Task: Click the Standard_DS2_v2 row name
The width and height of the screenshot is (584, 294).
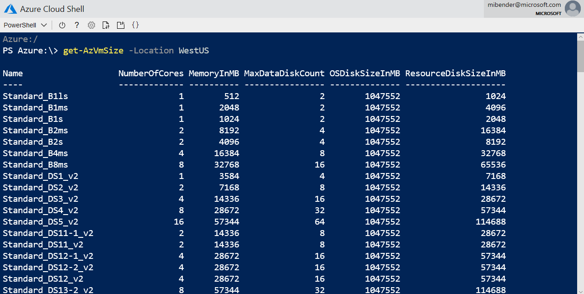Action: (40, 188)
